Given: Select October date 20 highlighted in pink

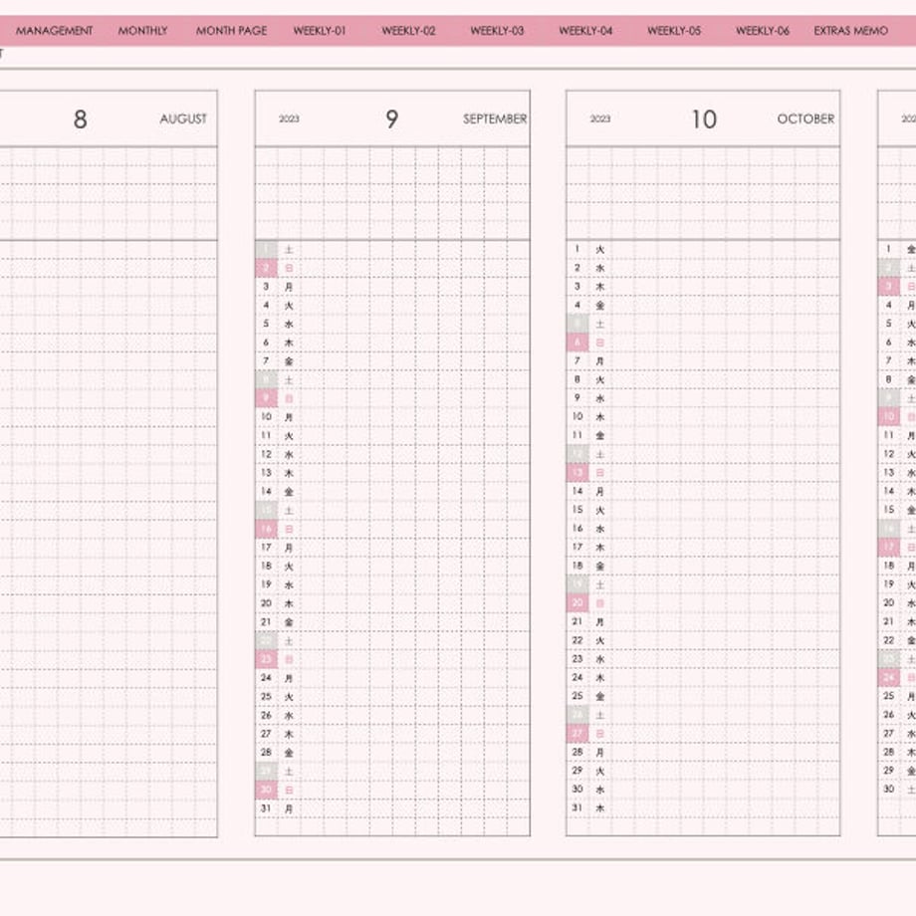Looking at the screenshot, I should (577, 603).
